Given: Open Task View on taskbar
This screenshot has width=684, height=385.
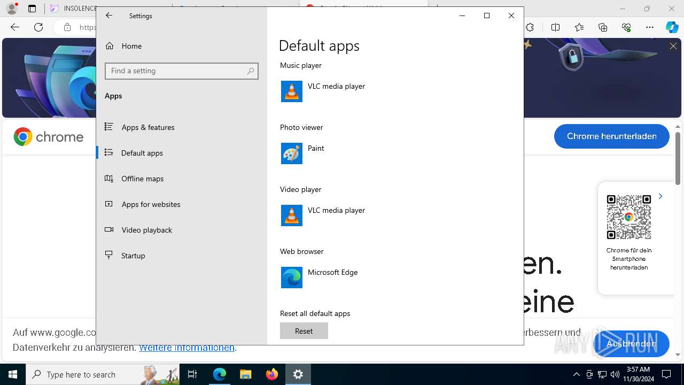Looking at the screenshot, I should point(192,374).
